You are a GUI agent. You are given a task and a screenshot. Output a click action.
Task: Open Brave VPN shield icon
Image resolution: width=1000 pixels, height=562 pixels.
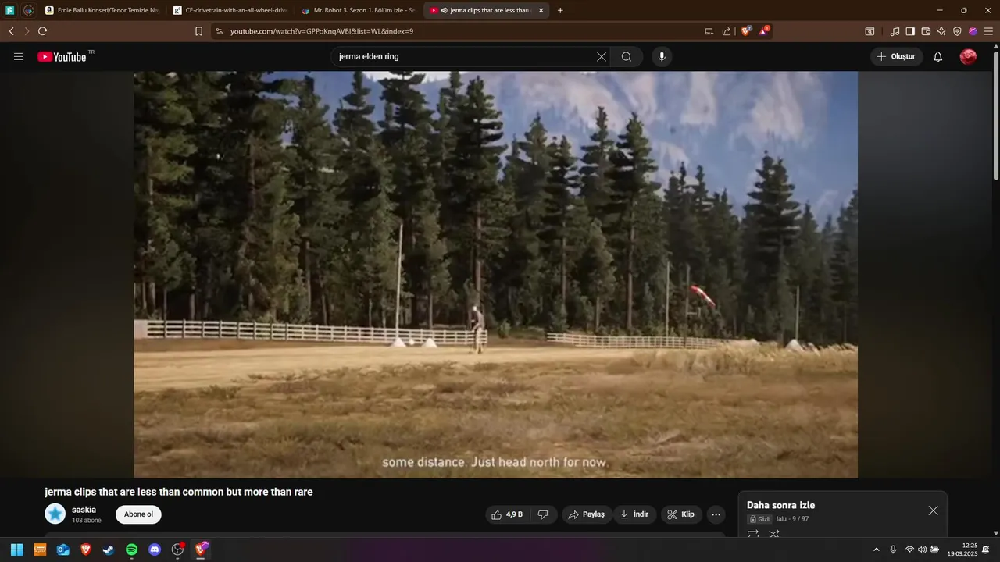pos(957,31)
